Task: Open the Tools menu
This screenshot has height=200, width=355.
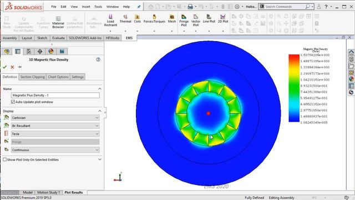Action: pyautogui.click(x=98, y=7)
